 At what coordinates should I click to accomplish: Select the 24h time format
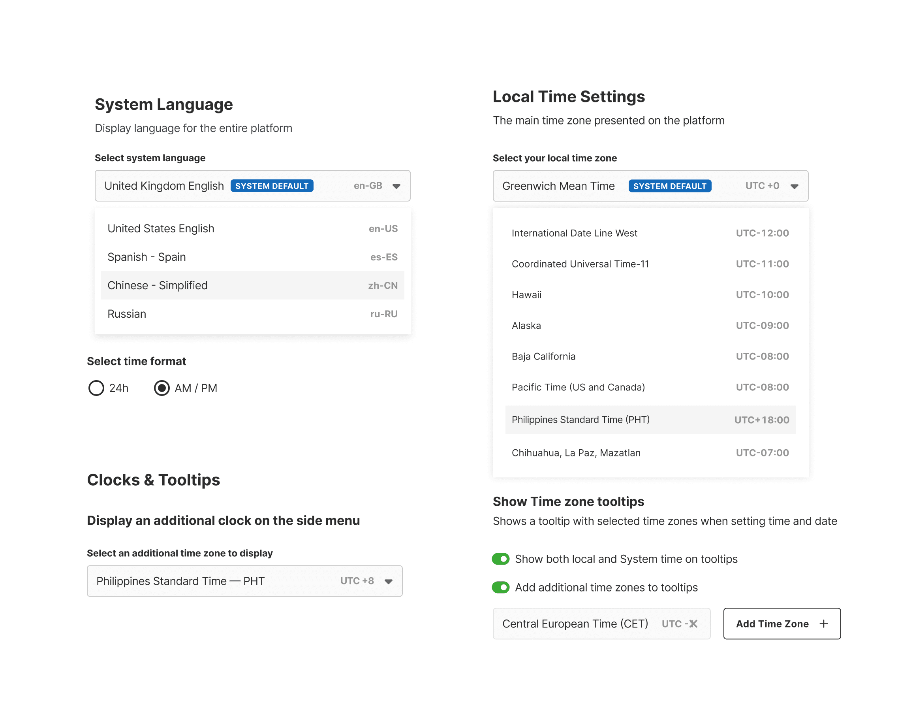97,388
